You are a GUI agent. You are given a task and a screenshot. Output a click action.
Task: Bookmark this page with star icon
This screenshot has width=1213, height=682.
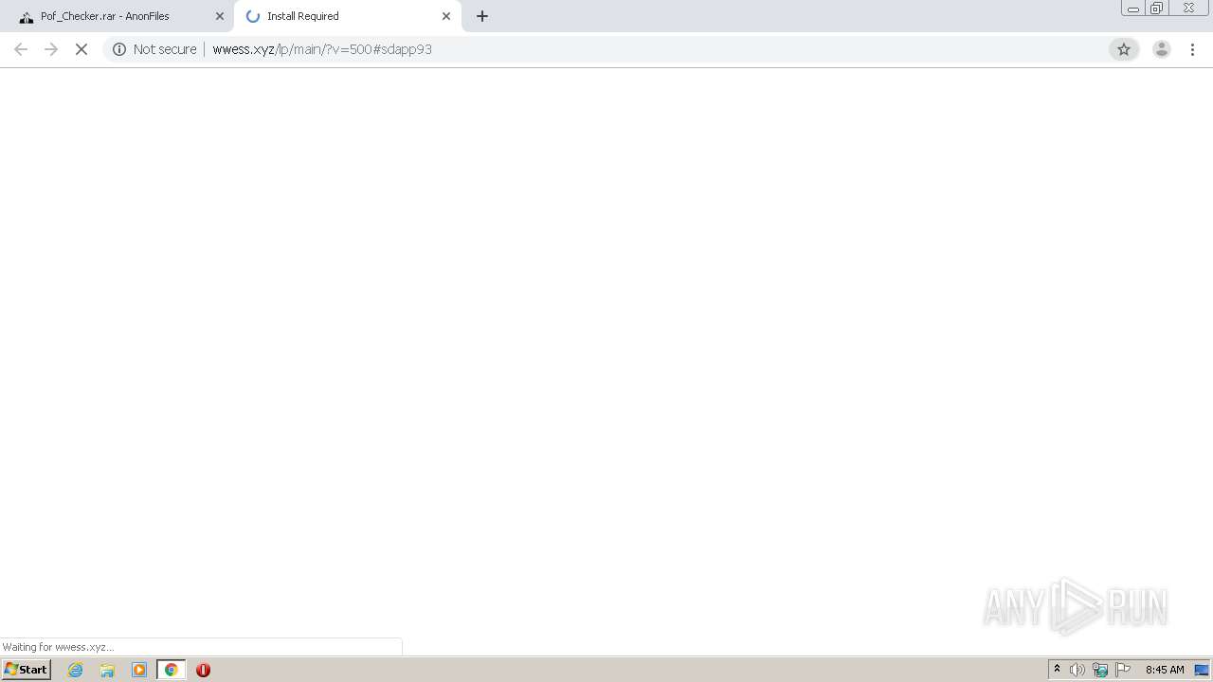point(1124,49)
